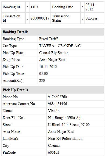Click the Booking Id value 1103
This screenshot has width=106, height=158.
click(34, 7)
